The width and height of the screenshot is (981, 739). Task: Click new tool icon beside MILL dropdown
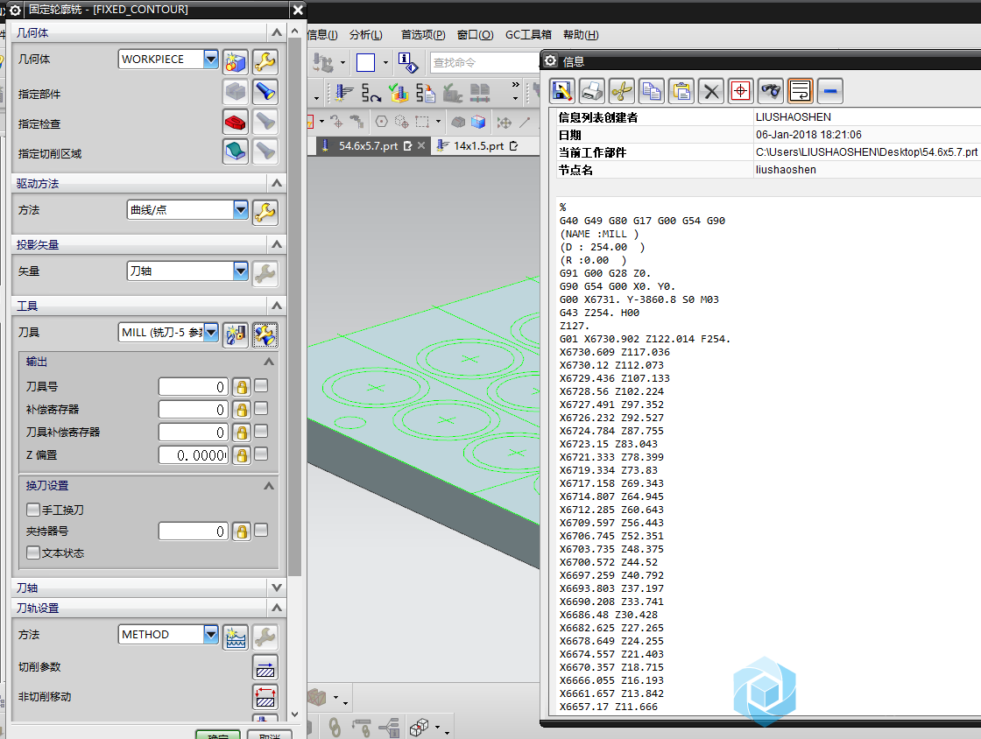click(236, 335)
